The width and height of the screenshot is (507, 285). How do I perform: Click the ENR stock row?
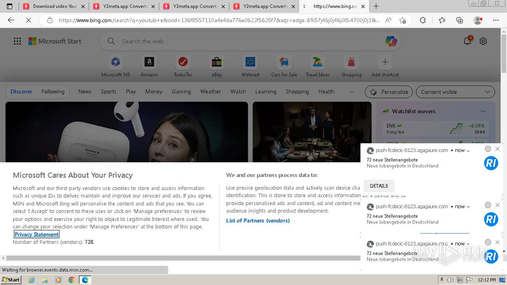tap(435, 129)
